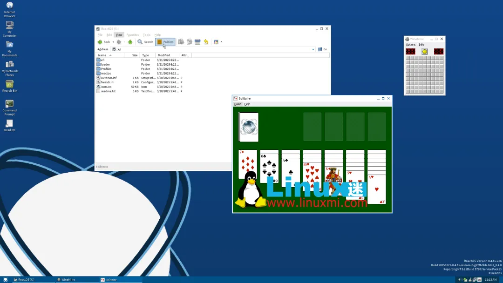Screen dimensions: 503x283
Task: Click the Solitaire stock deck
Action: (x=248, y=127)
